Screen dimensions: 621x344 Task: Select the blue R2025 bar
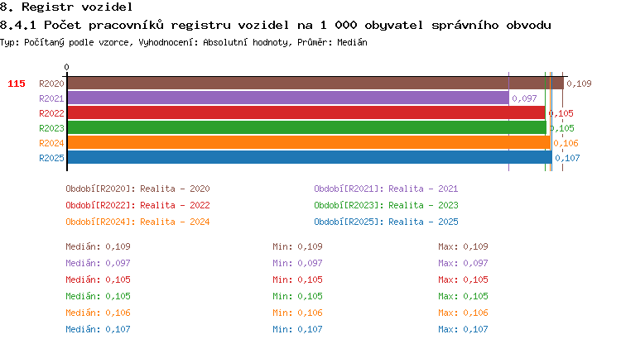309,158
